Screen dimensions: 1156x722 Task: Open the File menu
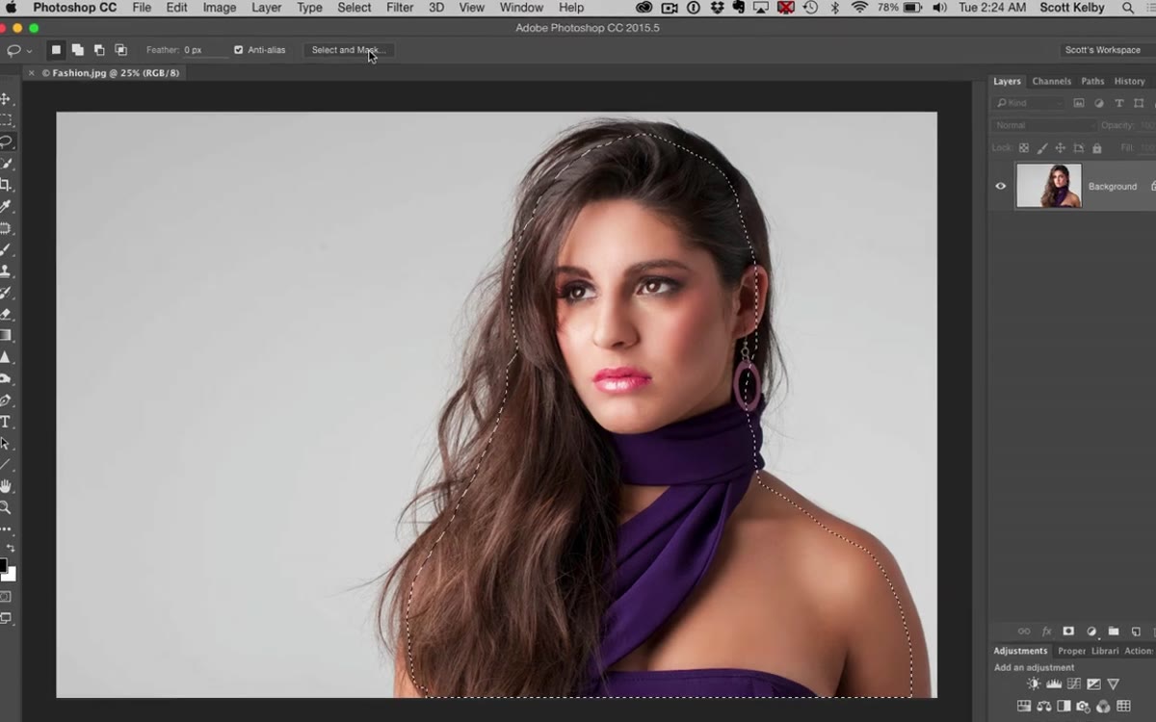[x=142, y=8]
